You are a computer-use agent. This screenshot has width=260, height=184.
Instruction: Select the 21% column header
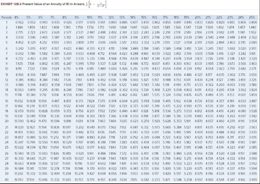click(208, 17)
